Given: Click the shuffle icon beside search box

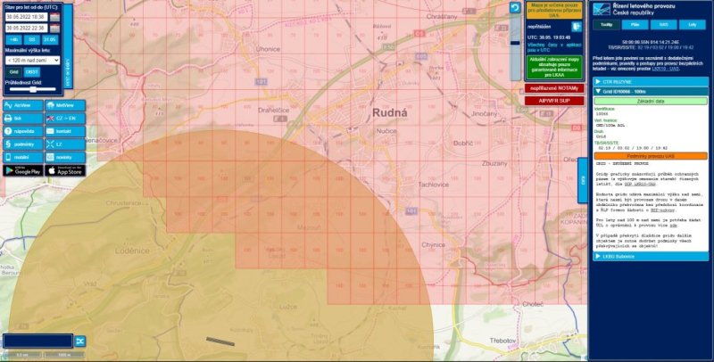Looking at the screenshot, I should pos(80,341).
